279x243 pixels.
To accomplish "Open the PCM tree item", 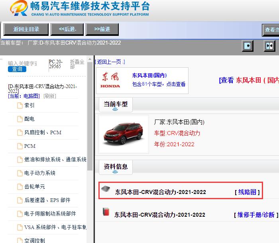I will pos(30,146).
